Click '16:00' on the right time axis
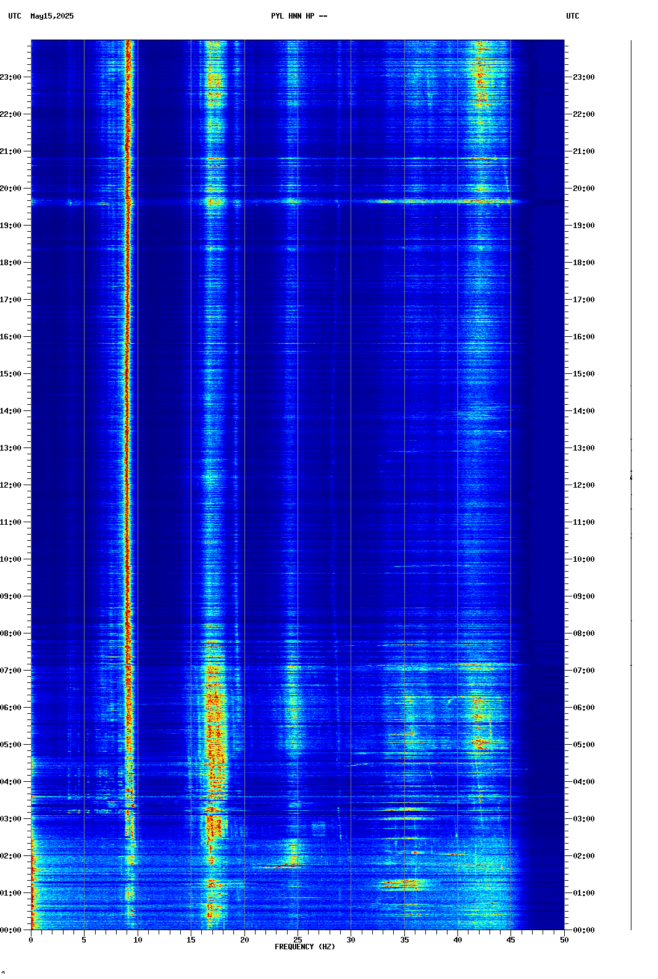The image size is (658, 979). click(x=584, y=337)
